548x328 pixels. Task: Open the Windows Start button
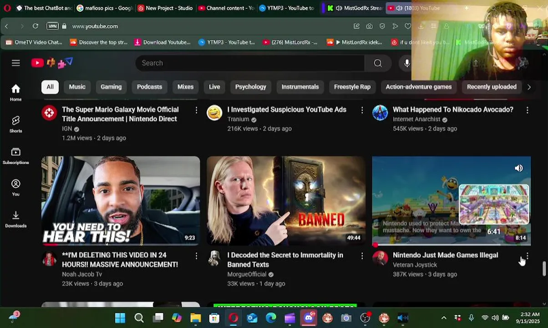pos(120,318)
